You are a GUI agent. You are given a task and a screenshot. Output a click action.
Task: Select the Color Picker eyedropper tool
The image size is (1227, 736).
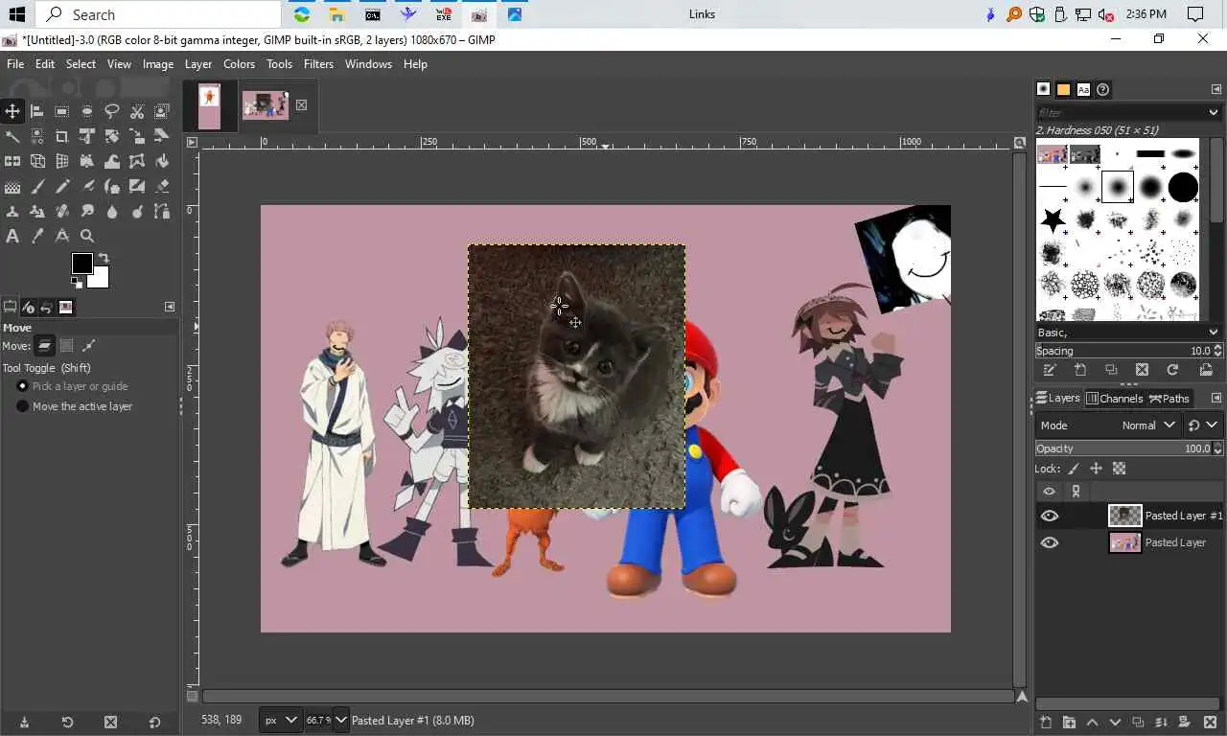point(37,236)
